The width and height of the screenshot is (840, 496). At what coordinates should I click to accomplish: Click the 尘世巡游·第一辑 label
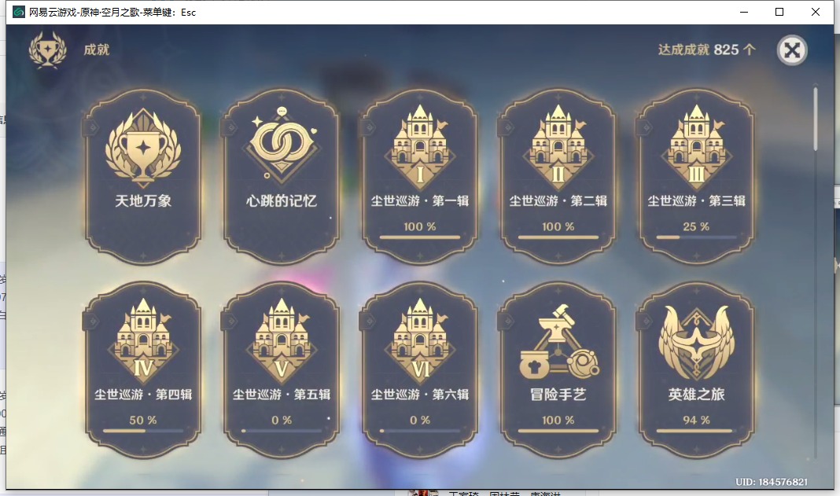420,201
